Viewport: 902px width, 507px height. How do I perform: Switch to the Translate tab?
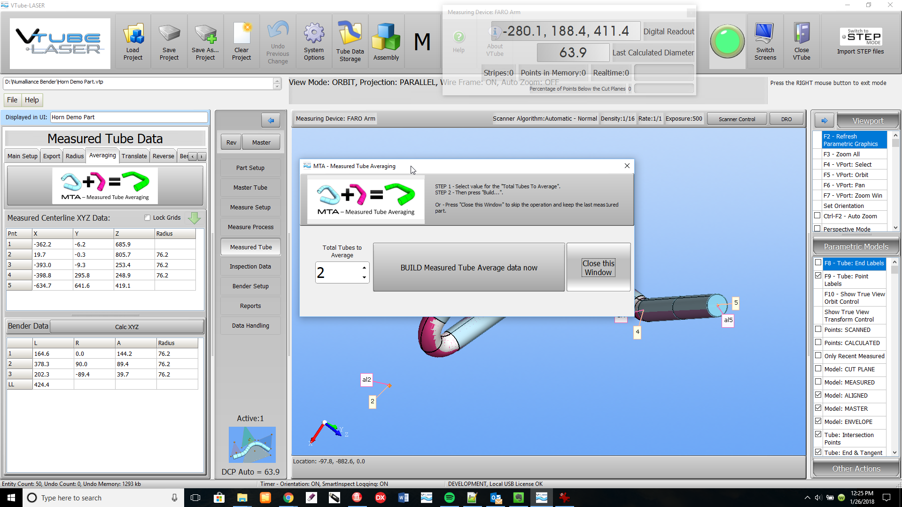coord(134,156)
